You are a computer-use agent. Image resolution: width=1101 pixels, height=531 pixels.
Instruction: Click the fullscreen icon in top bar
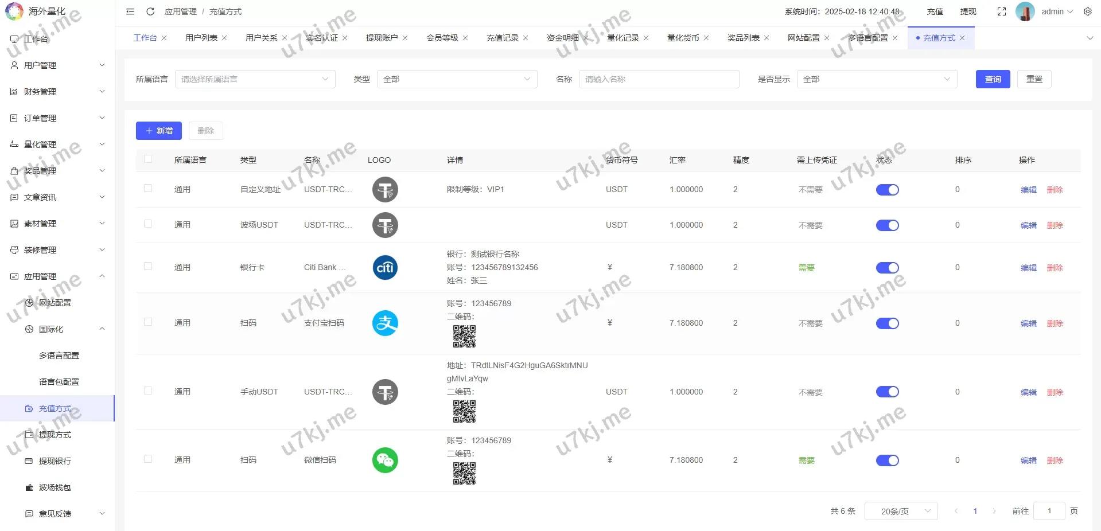coord(1001,11)
